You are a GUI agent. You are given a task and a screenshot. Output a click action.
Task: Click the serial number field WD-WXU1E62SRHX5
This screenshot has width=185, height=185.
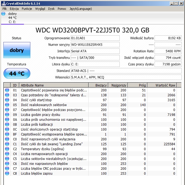point(95,45)
